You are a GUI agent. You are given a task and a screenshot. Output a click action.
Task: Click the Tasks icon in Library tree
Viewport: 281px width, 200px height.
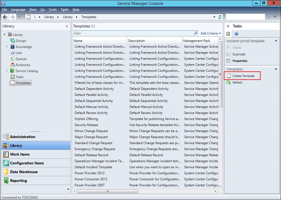point(13,77)
